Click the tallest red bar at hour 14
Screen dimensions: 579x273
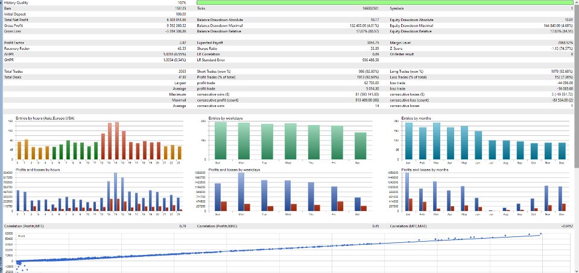tap(117, 141)
